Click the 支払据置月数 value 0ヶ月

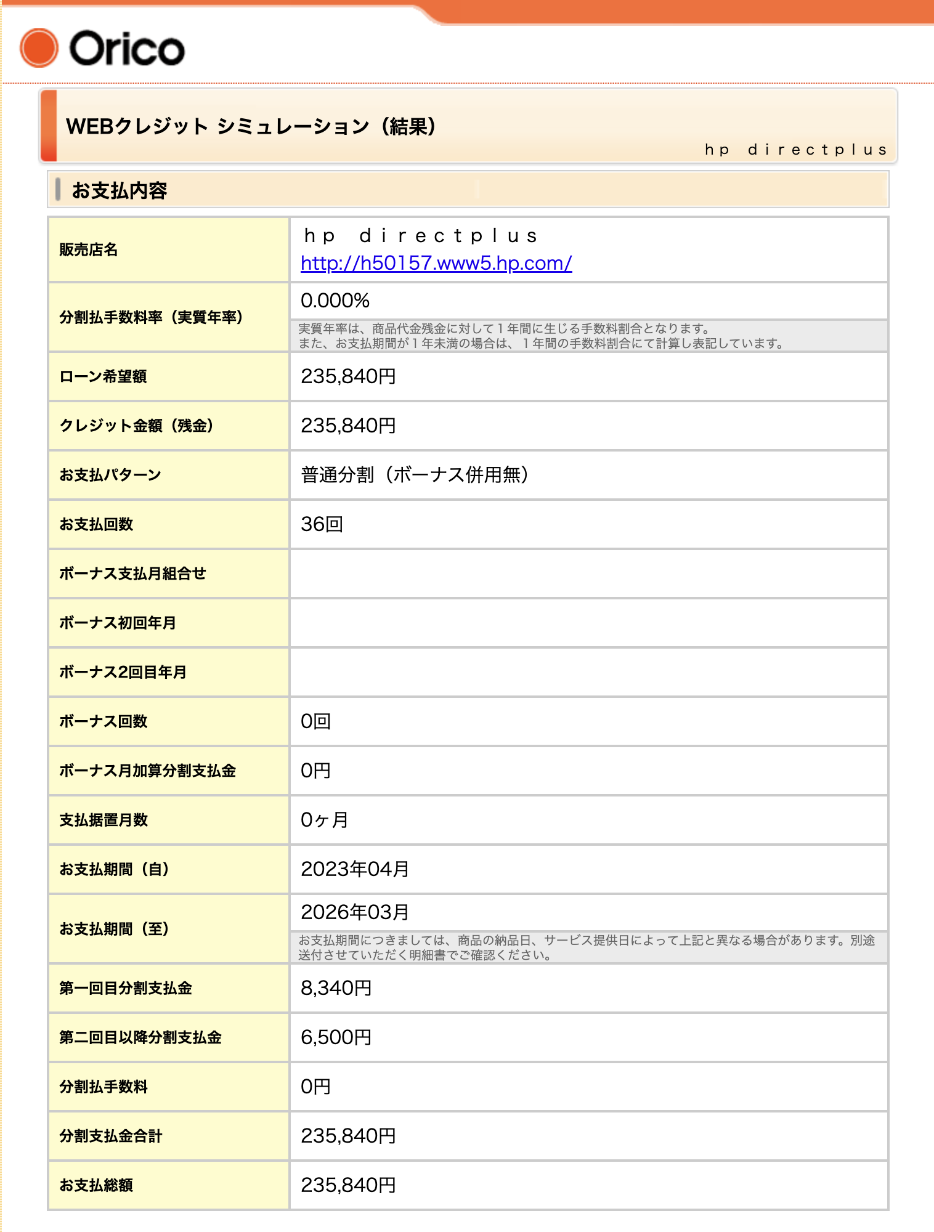[x=325, y=820]
